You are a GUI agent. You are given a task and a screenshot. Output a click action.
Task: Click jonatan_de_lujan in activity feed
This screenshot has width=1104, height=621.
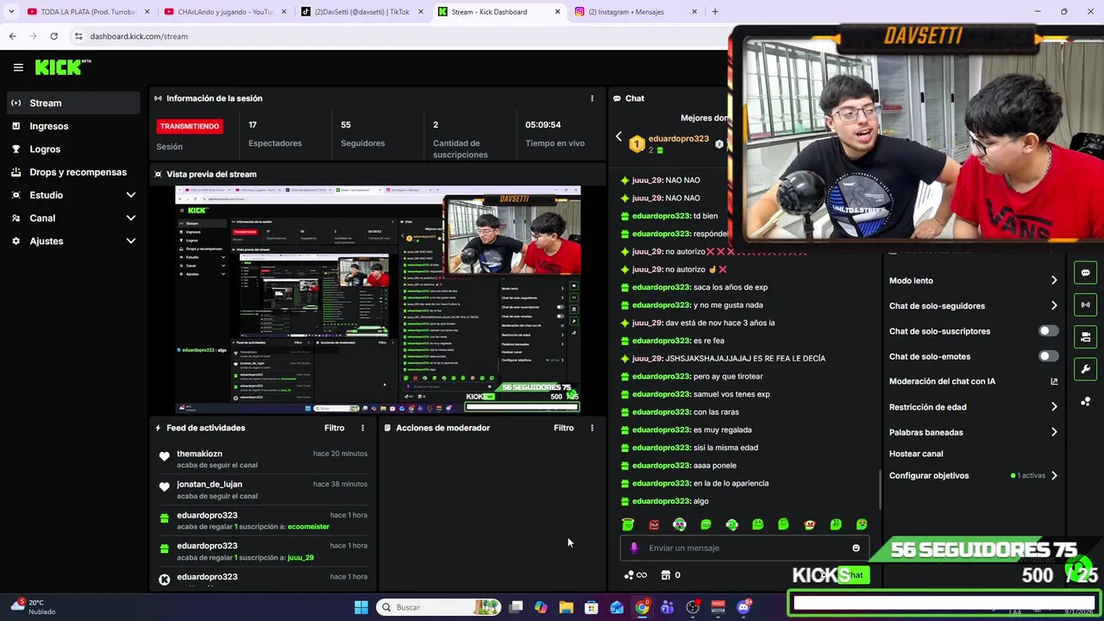(210, 484)
